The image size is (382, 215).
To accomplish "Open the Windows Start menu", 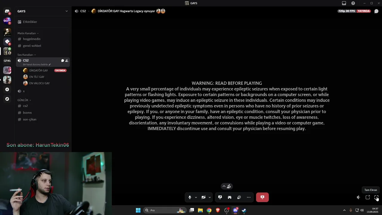I will tap(138, 210).
